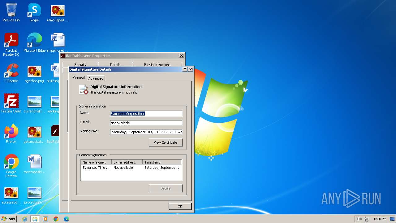This screenshot has height=223, width=396.
Task: Launch the Skype desktop shortcut
Action: click(34, 12)
